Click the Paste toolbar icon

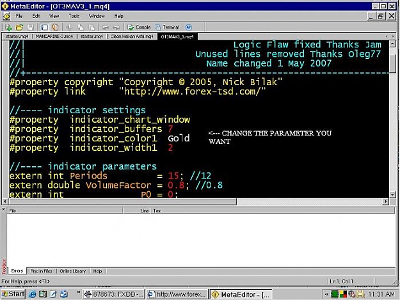tap(92, 28)
